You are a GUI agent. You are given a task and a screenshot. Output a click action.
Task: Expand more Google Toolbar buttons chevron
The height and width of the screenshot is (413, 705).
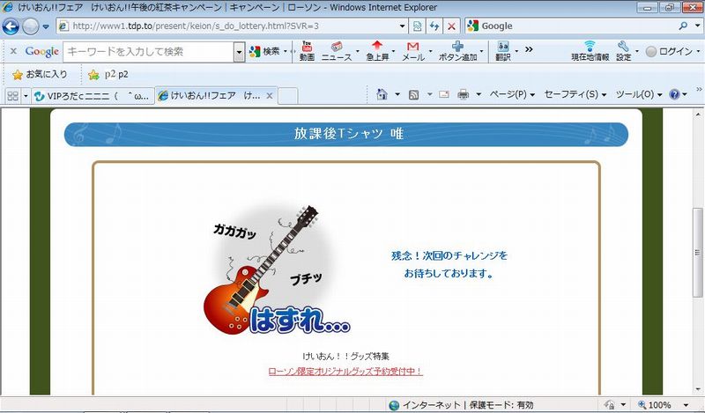coord(529,49)
